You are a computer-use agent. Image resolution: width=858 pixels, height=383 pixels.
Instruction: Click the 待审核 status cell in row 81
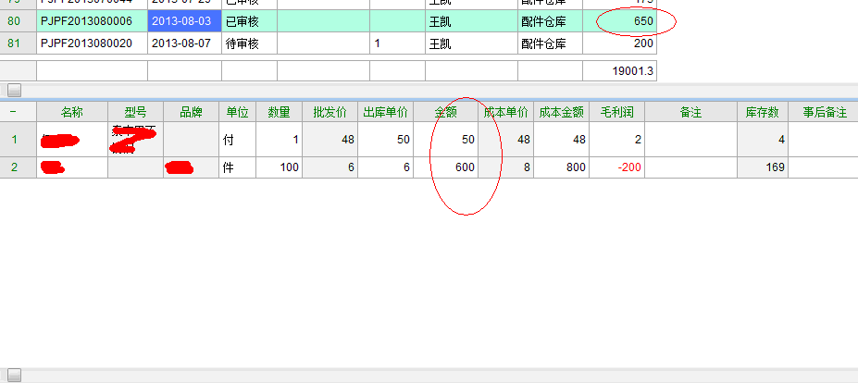point(249,43)
